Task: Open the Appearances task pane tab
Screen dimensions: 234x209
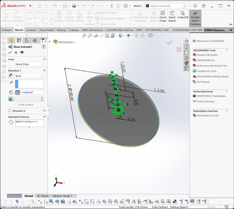Action: [x=186, y=63]
